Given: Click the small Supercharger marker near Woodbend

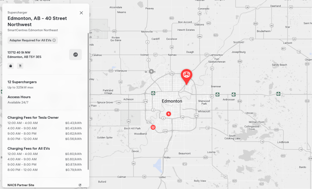Looking at the screenshot, I should [x=153, y=127].
